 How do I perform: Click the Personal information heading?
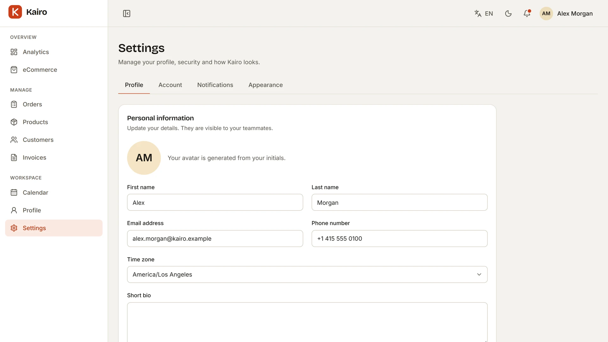point(160,118)
